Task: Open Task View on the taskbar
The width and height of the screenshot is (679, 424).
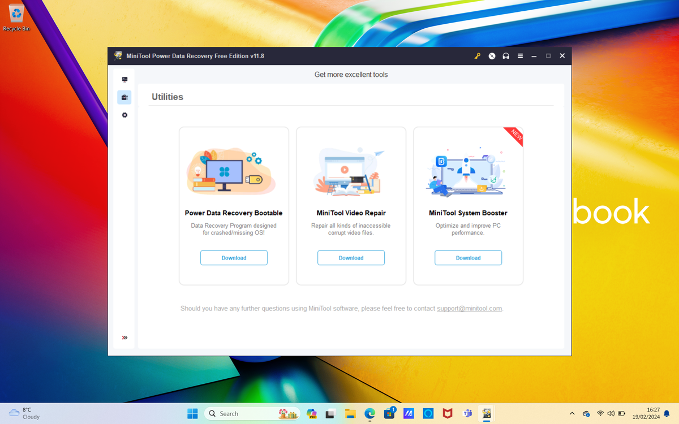Action: pyautogui.click(x=330, y=413)
